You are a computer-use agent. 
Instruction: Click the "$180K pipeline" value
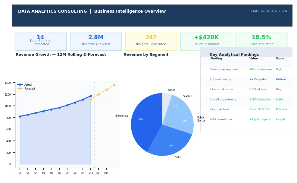(260, 99)
